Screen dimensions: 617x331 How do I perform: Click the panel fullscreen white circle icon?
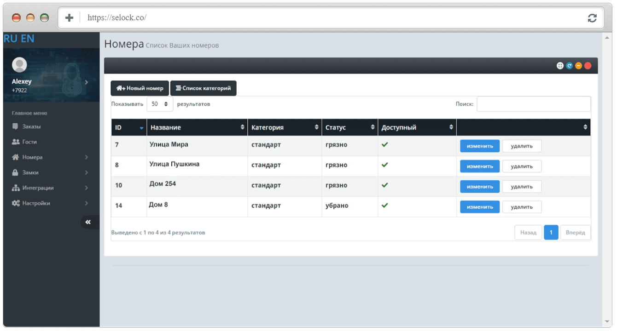pos(560,66)
